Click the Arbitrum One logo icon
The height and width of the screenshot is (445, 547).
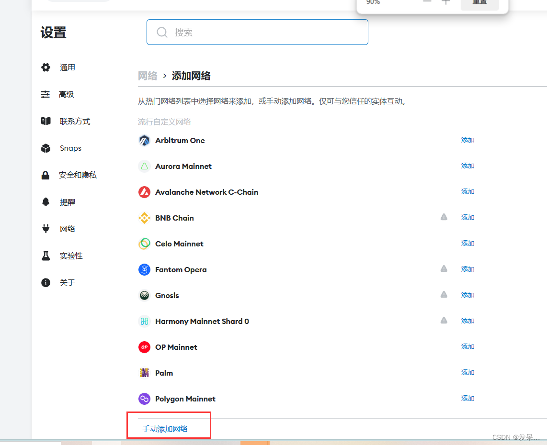[x=145, y=140]
